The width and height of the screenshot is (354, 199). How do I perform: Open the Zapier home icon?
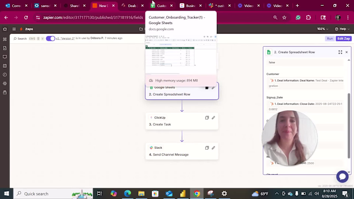tap(5, 29)
